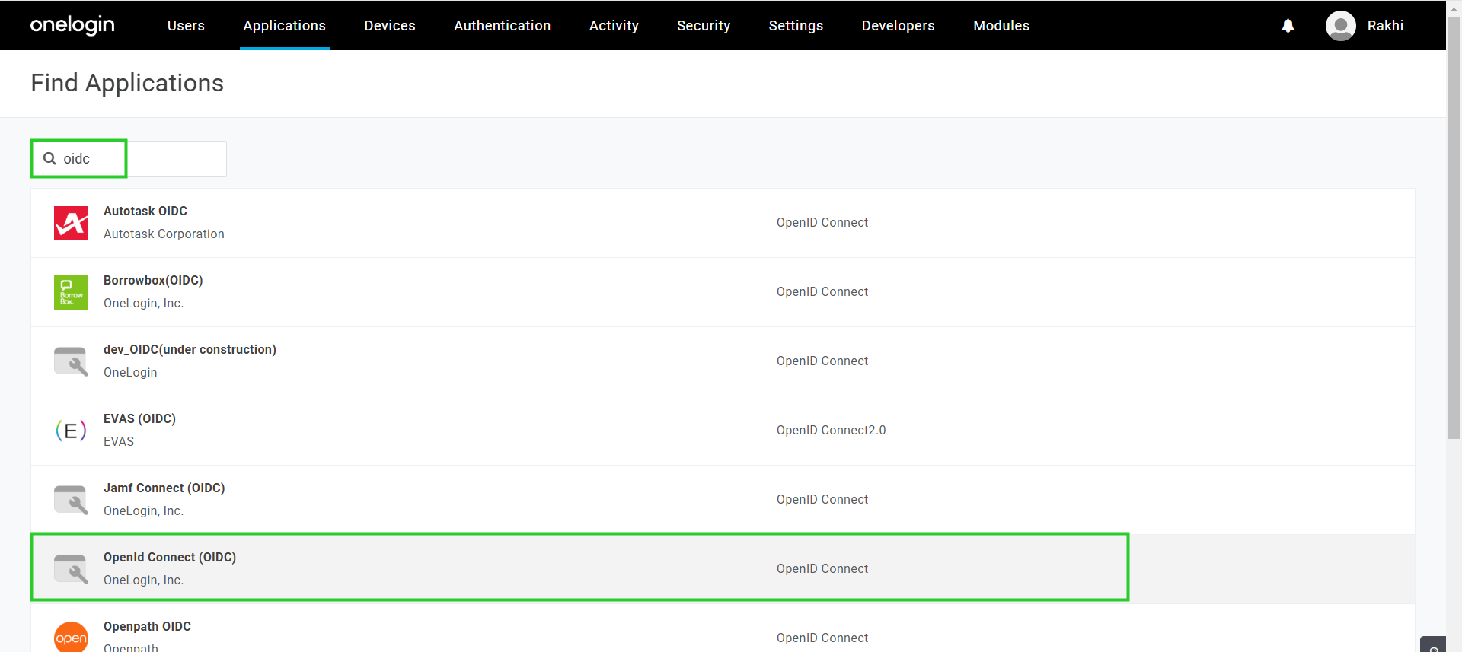Click OpenID Connect2.0 in EVAS row
Image resolution: width=1462 pixels, height=652 pixels.
click(831, 431)
